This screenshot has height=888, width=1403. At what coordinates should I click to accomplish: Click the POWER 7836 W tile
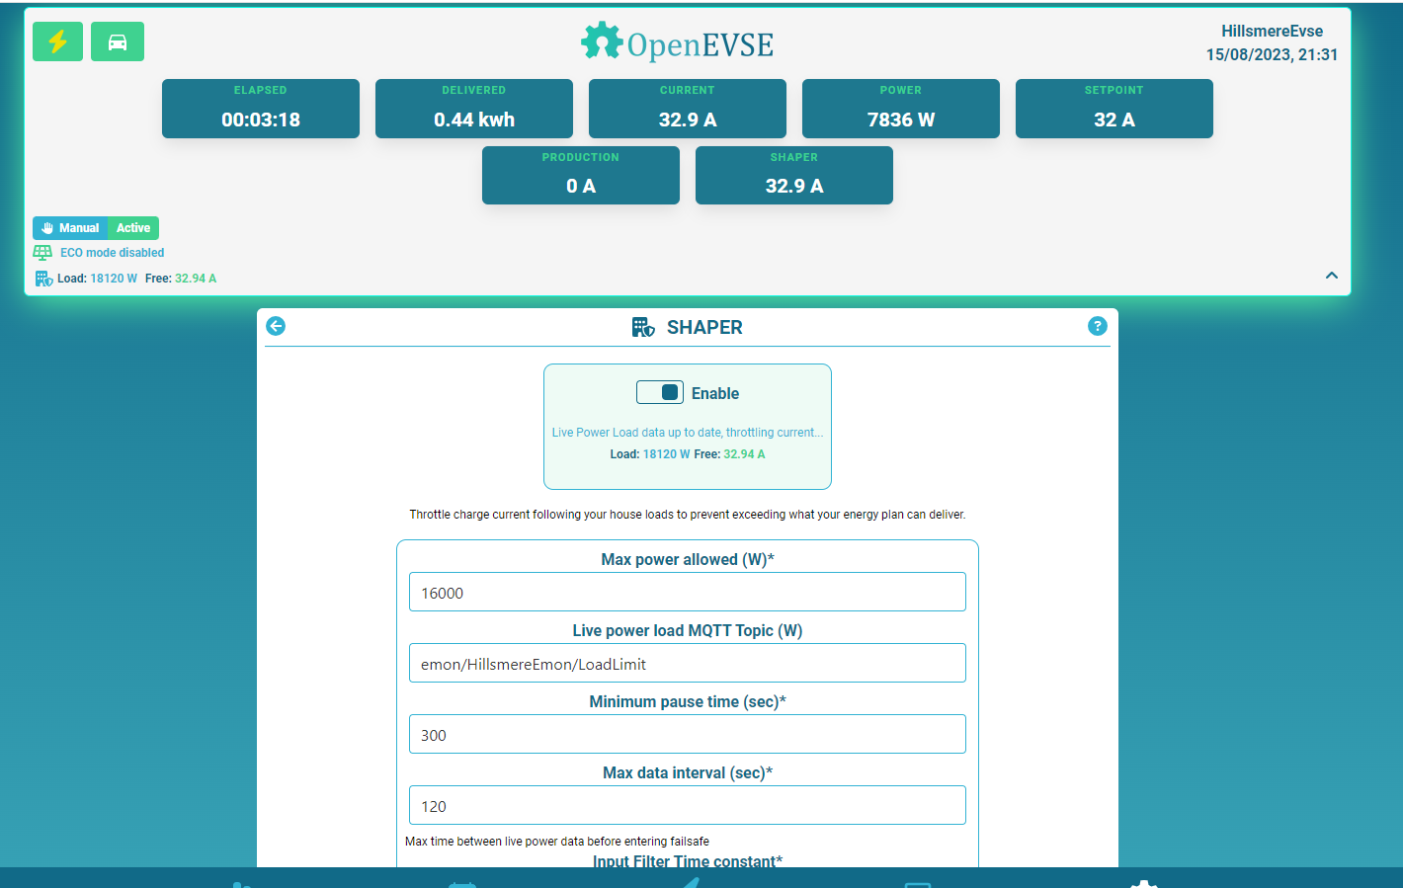(901, 109)
